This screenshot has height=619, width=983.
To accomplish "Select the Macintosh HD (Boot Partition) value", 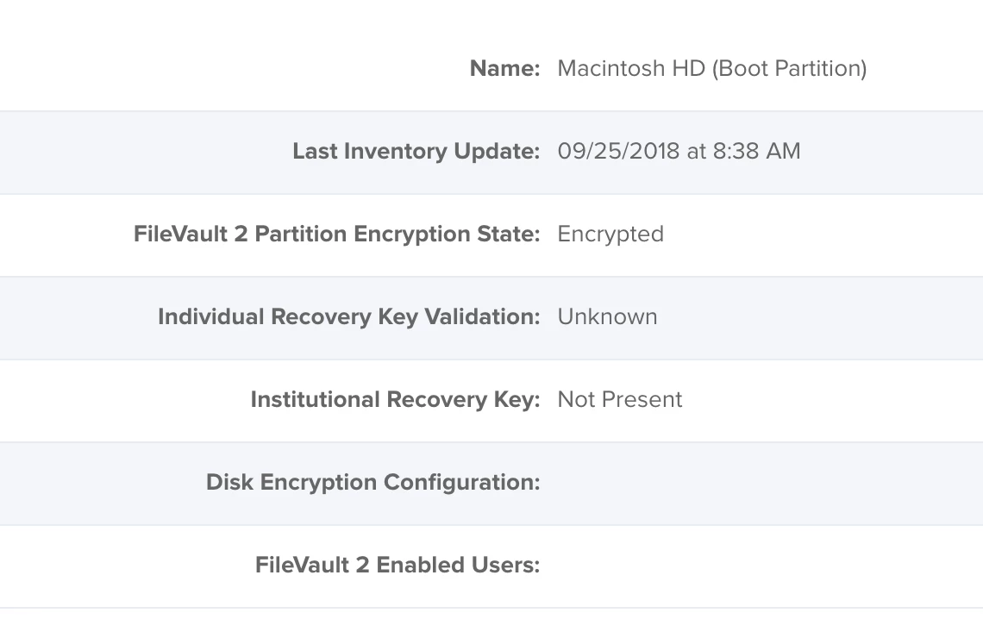I will (711, 68).
